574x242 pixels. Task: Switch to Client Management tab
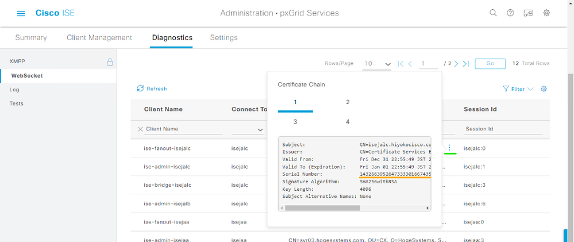coord(99,37)
